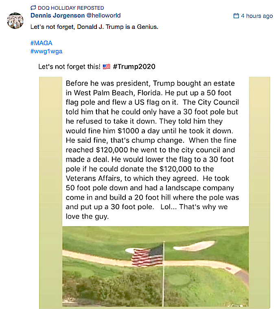
Task: Click the Dennis Jorgenson author name
Action: [x=57, y=15]
